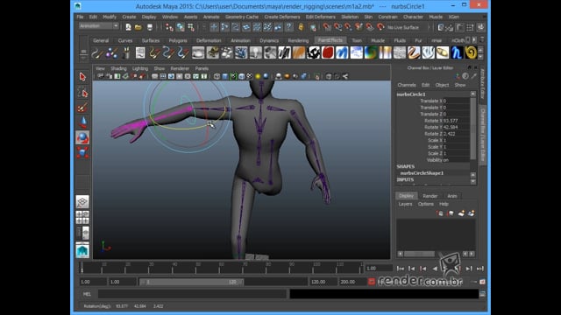Click the green swirl brush shelf icon

pyautogui.click(x=371, y=52)
